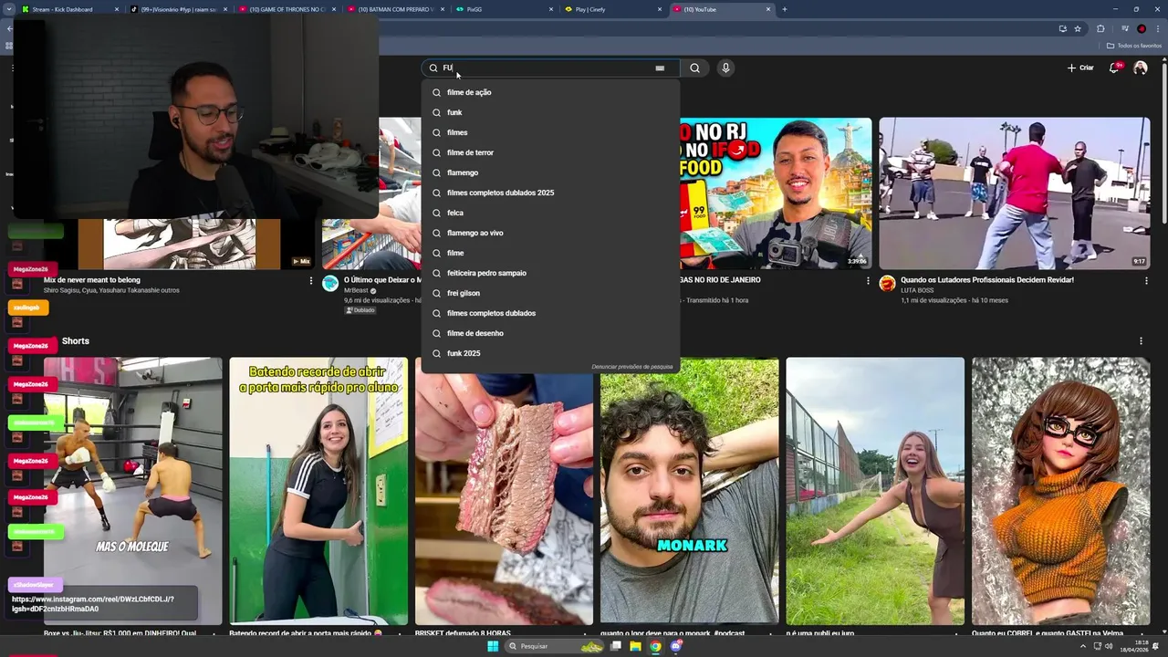Screen dimensions: 1168x657
Task: Open YouTube notifications bell
Action: click(x=1114, y=68)
